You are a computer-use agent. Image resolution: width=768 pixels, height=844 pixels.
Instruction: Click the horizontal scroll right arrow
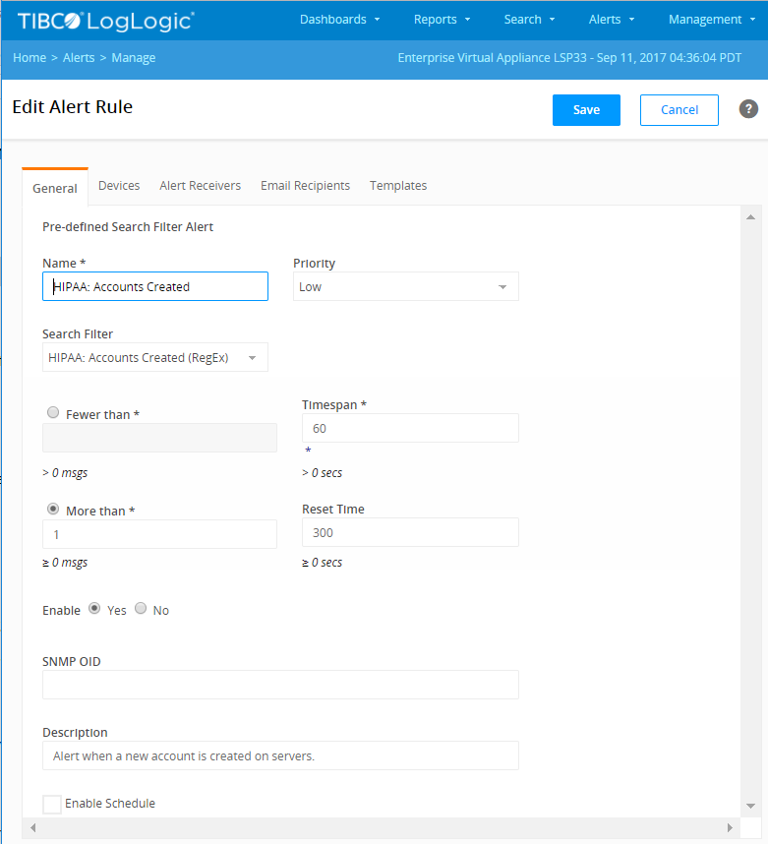(x=730, y=827)
